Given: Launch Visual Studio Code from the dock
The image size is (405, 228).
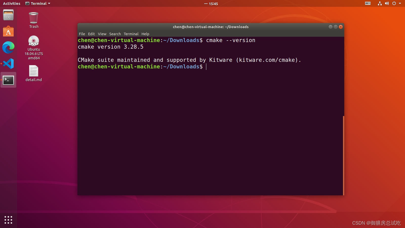Looking at the screenshot, I should pos(8,64).
